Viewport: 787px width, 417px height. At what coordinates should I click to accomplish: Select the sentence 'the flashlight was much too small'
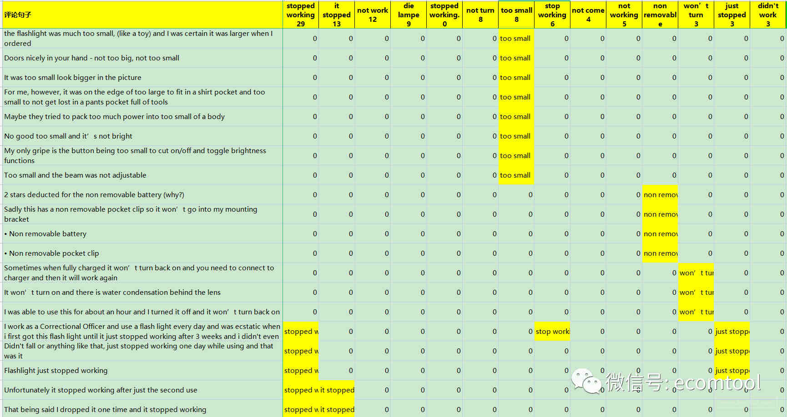click(142, 38)
